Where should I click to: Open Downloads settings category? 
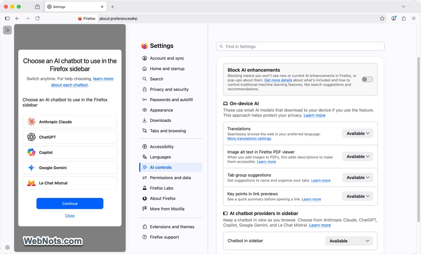pos(171,120)
